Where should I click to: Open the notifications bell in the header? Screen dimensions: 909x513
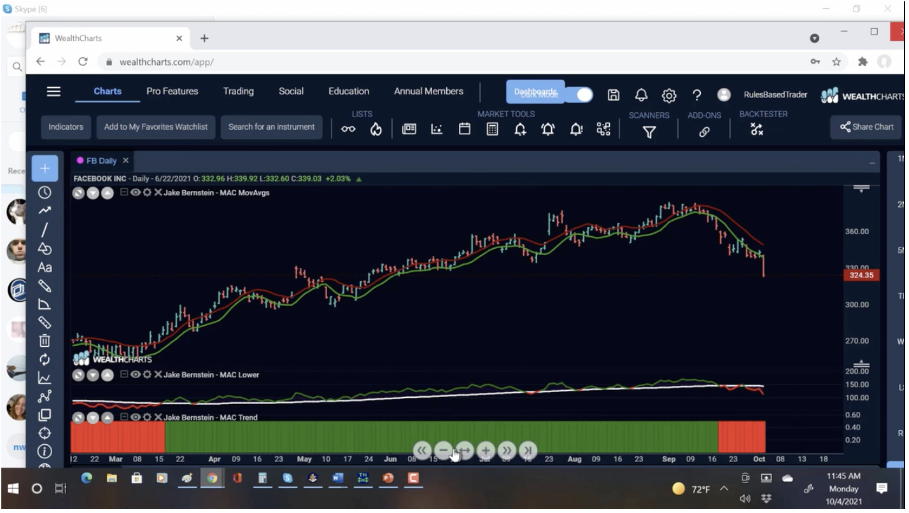tap(641, 95)
